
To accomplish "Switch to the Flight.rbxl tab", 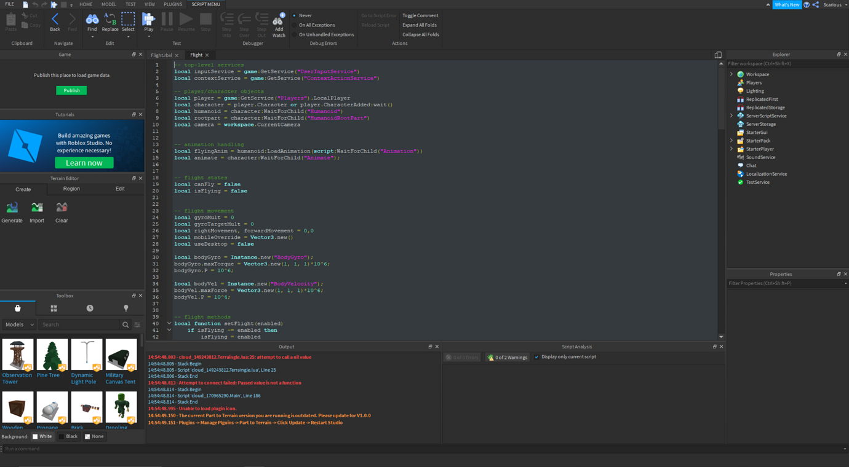I will (161, 54).
